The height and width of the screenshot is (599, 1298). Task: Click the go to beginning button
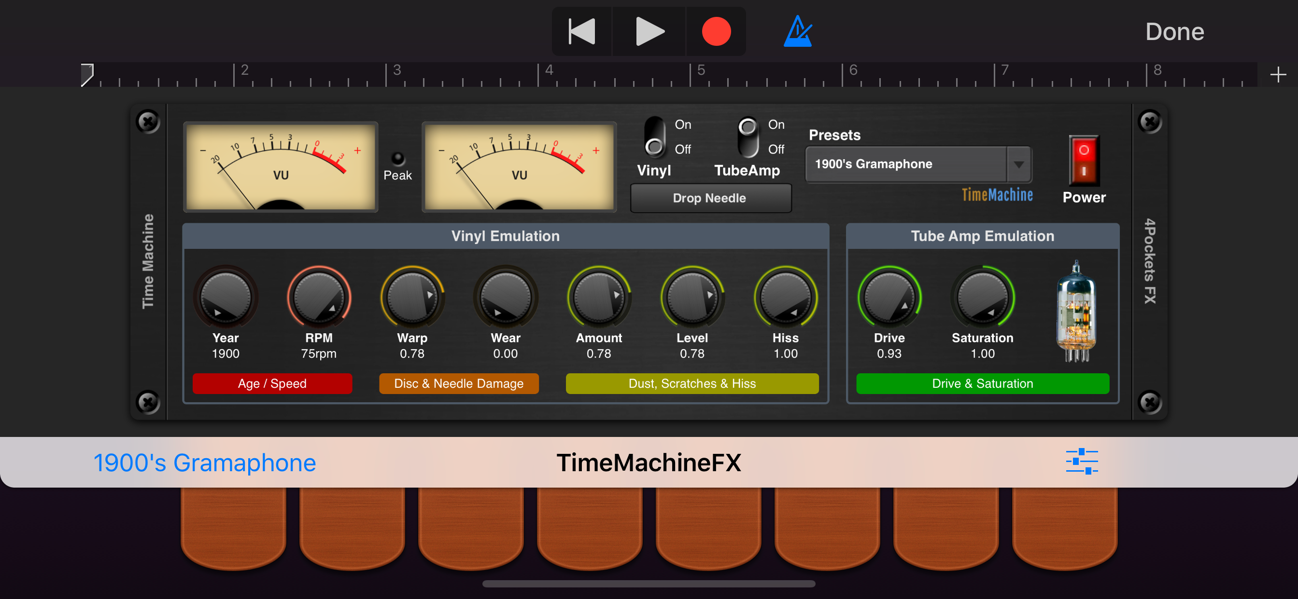(582, 32)
